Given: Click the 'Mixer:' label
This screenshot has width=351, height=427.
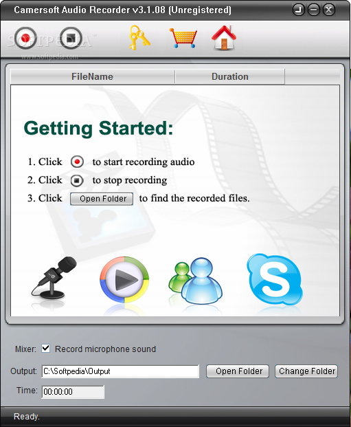Looking at the screenshot, I should [25, 349].
